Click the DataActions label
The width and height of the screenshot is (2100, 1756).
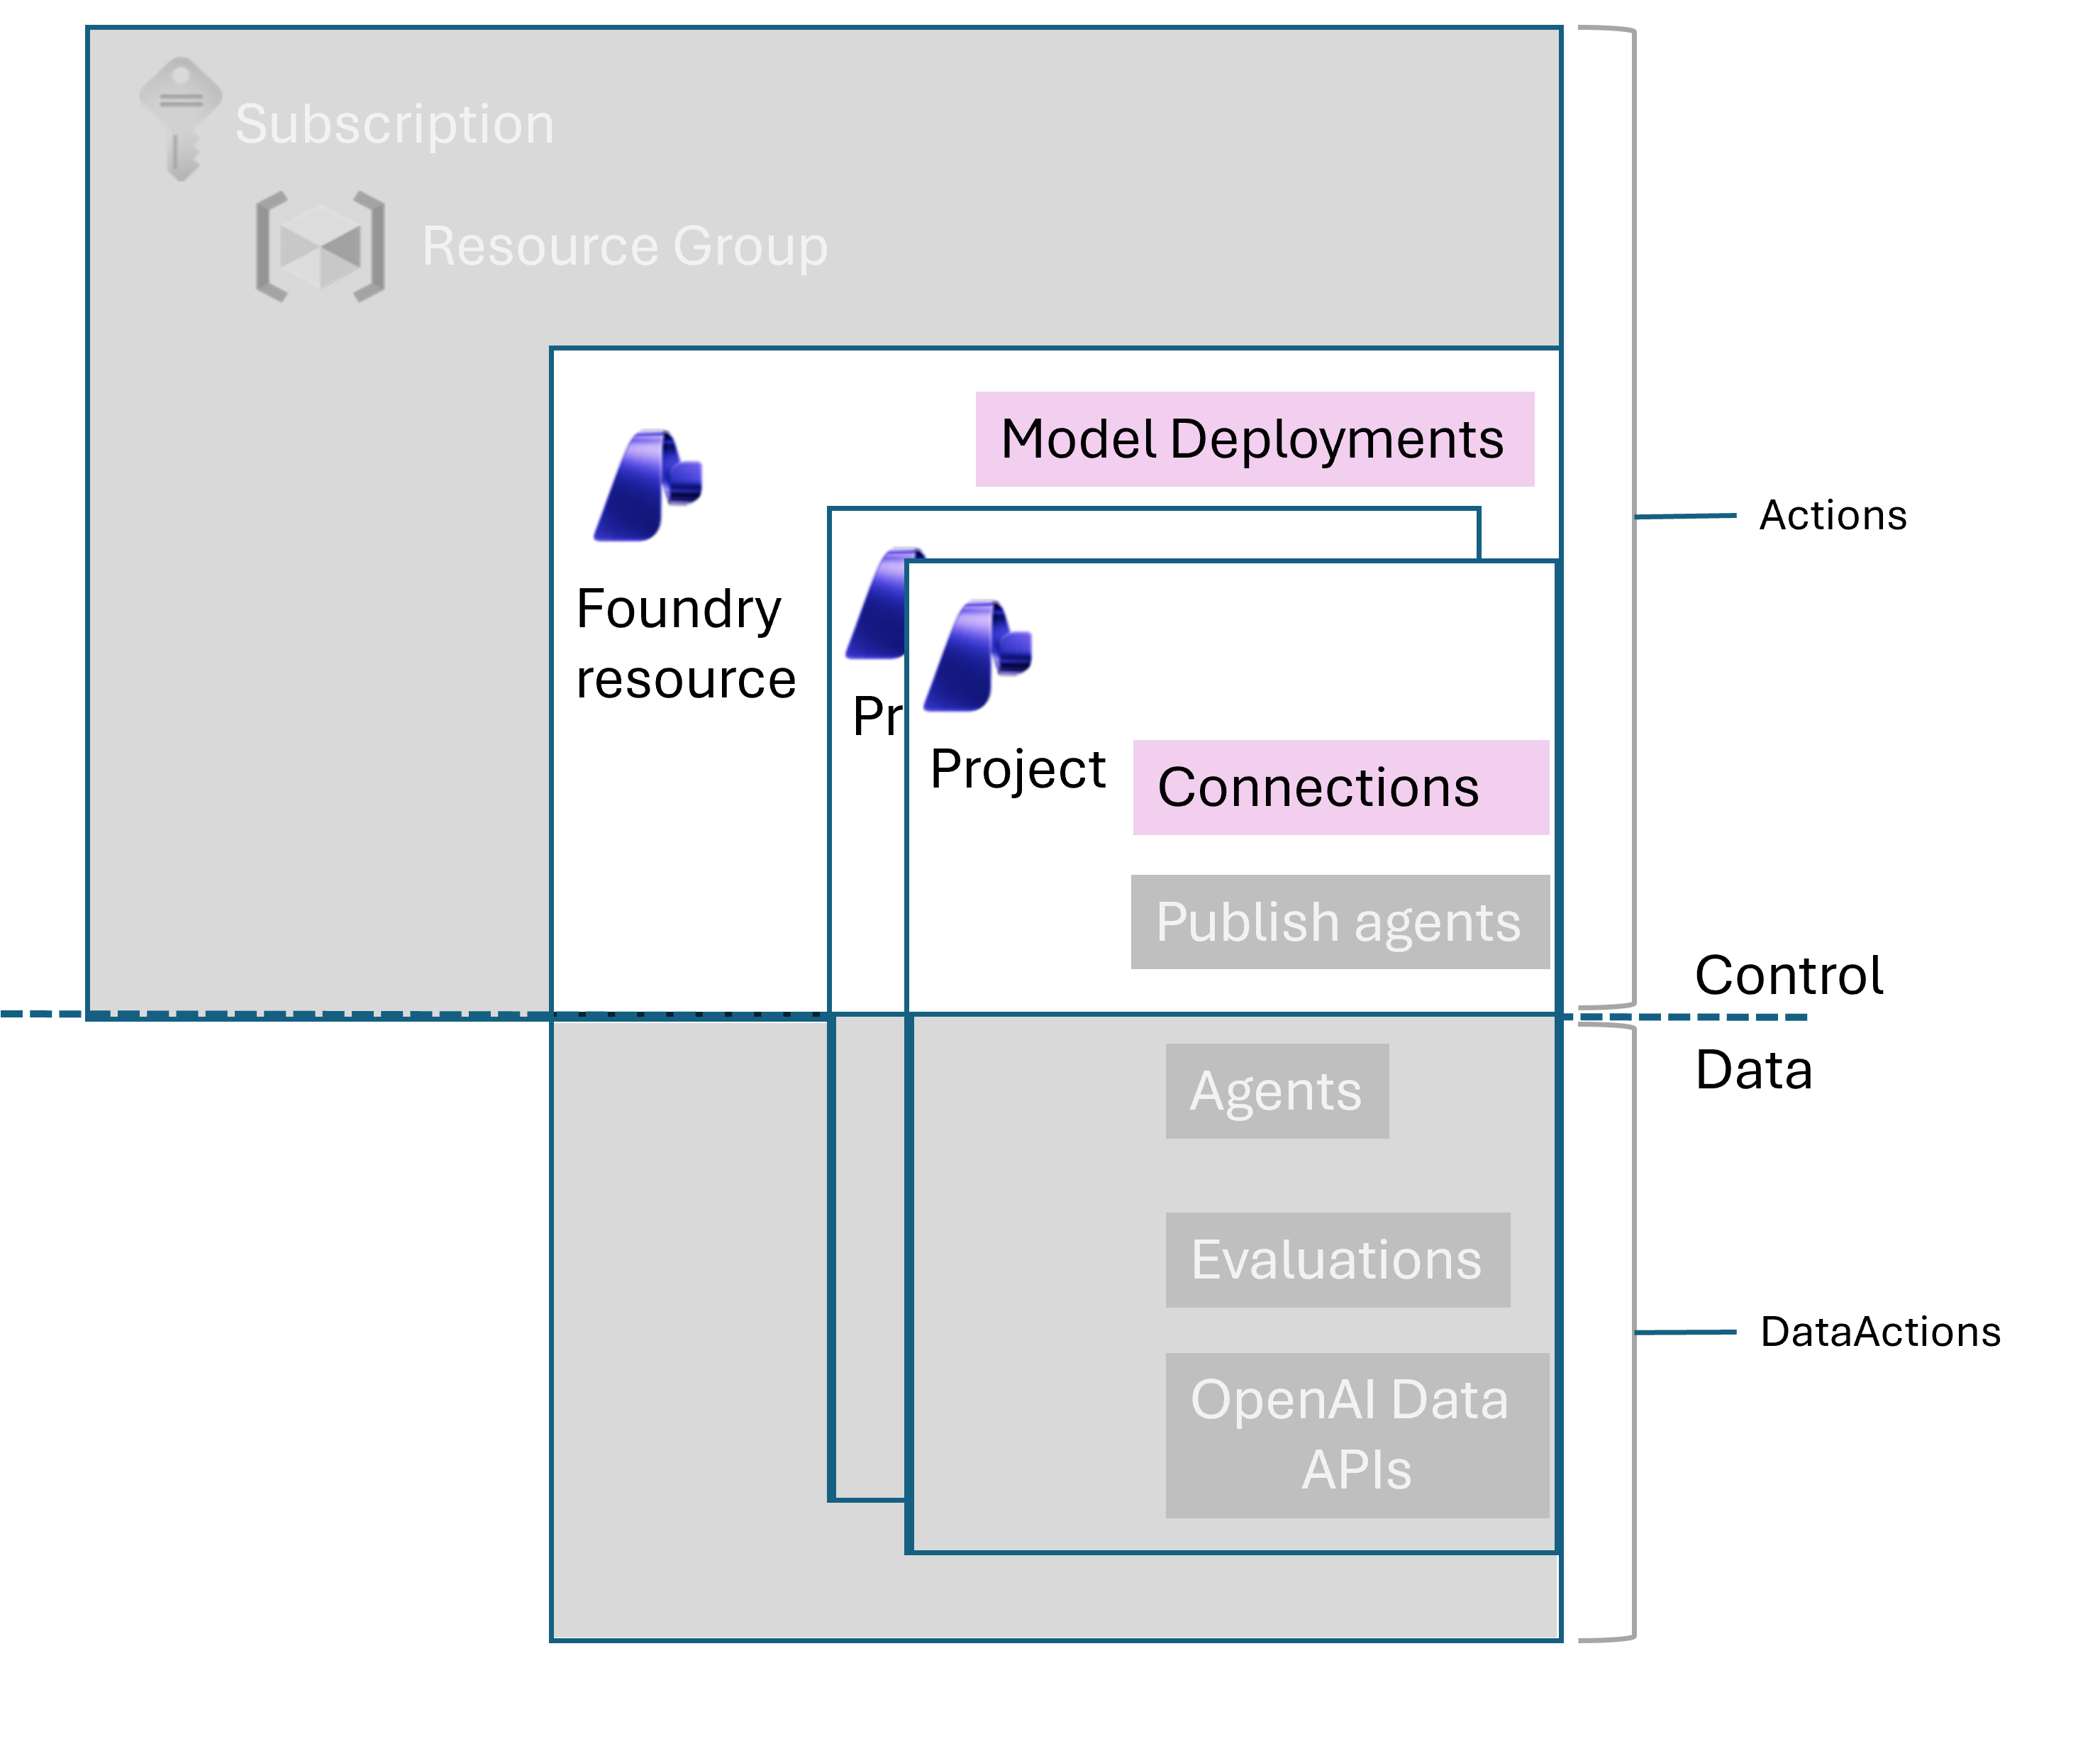click(1881, 1332)
